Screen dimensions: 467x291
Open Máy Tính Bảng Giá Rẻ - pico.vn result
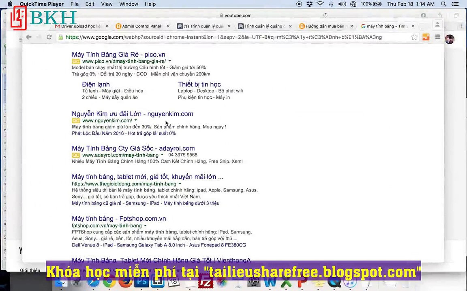click(118, 54)
